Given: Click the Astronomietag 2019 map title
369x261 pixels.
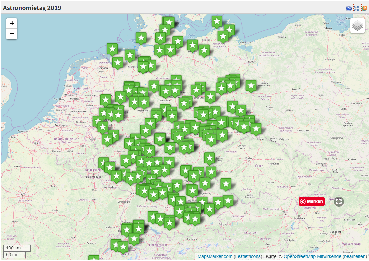Looking at the screenshot, I should (x=32, y=8).
